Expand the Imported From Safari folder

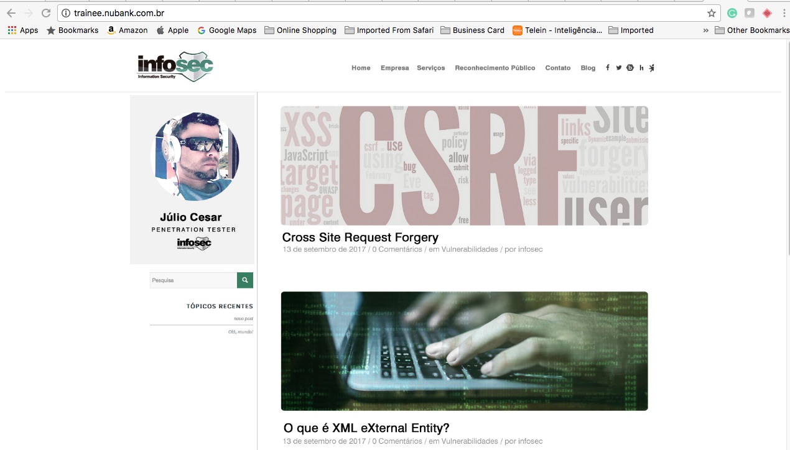coord(389,30)
